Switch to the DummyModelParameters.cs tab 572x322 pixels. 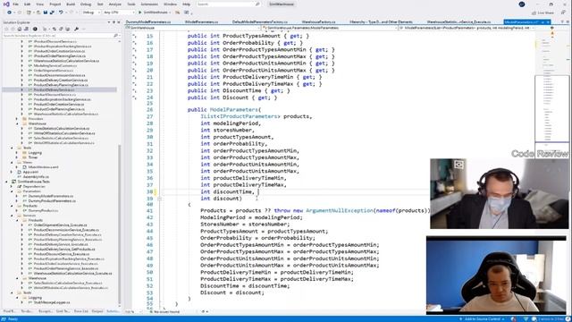tap(148, 21)
